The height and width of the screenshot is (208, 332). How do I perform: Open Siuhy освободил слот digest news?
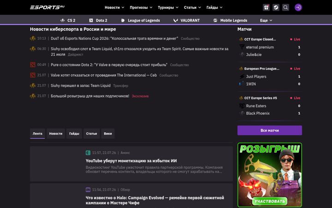point(140,52)
